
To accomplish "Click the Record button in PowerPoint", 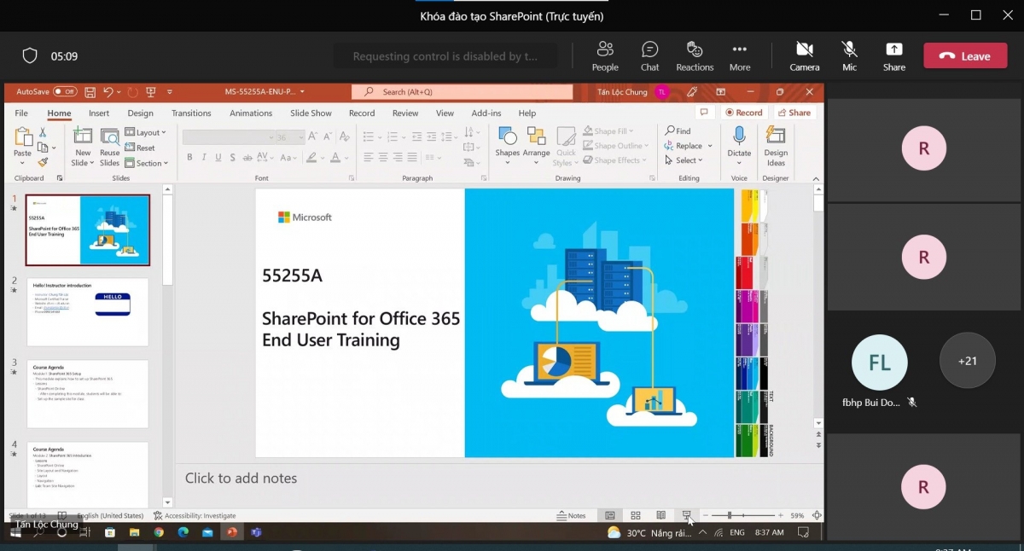I will pos(744,113).
